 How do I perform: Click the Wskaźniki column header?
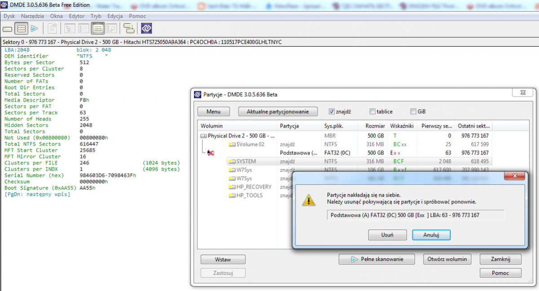(402, 126)
